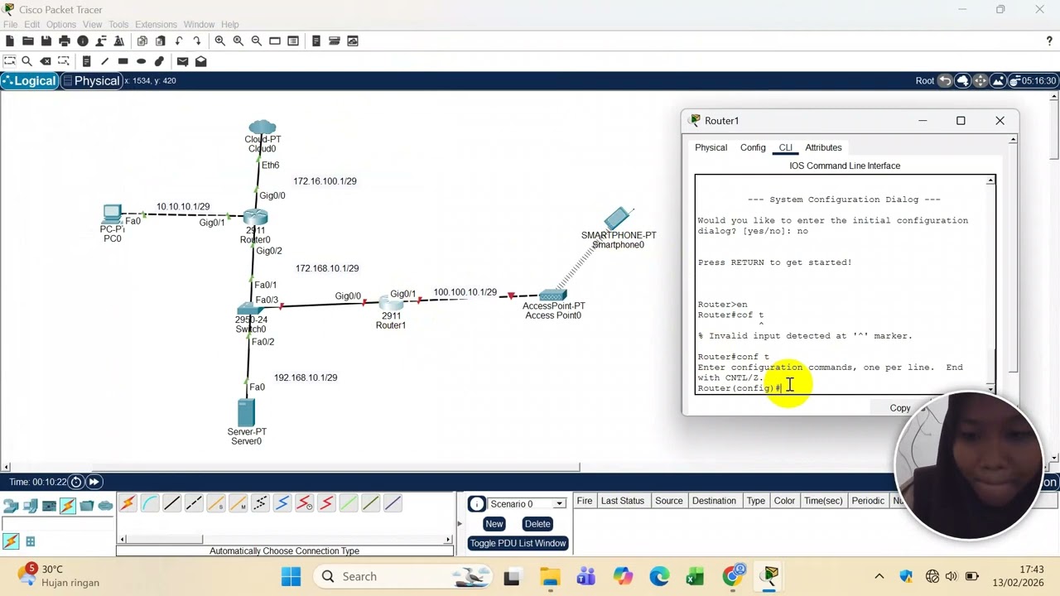The width and height of the screenshot is (1060, 596).
Task: Open File Explorer from the taskbar
Action: coord(550,576)
